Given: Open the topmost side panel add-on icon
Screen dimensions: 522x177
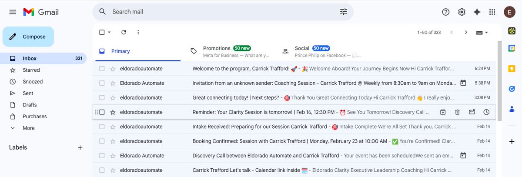Looking at the screenshot, I should coord(512,31).
